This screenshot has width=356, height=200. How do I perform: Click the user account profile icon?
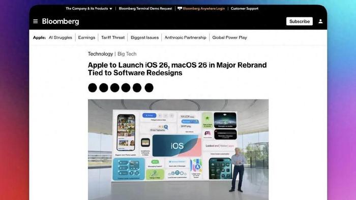tap(320, 21)
